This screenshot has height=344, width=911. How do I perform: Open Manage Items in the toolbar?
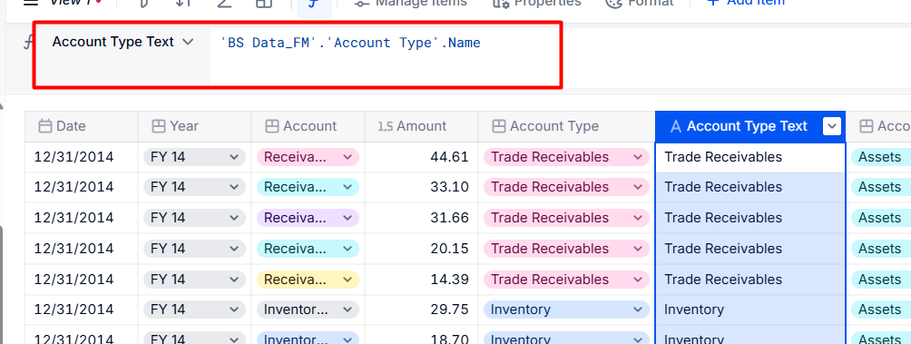[410, 3]
